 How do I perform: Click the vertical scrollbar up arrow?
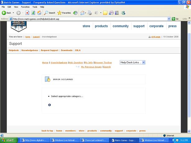tap(189, 23)
